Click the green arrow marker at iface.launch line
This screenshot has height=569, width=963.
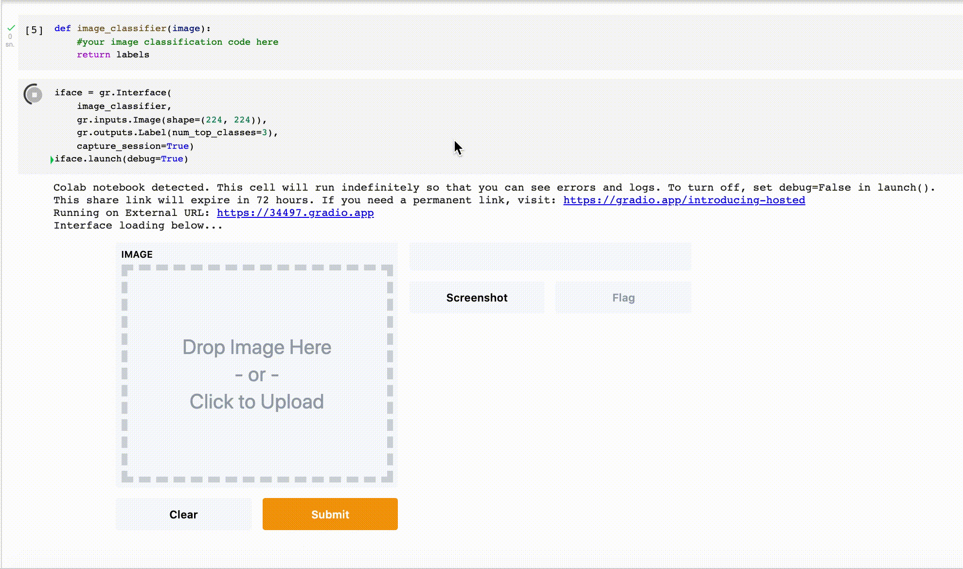(x=53, y=159)
